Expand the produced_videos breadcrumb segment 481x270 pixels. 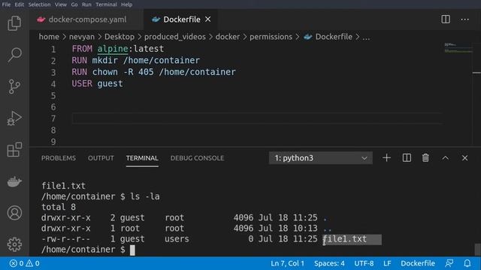tap(175, 37)
